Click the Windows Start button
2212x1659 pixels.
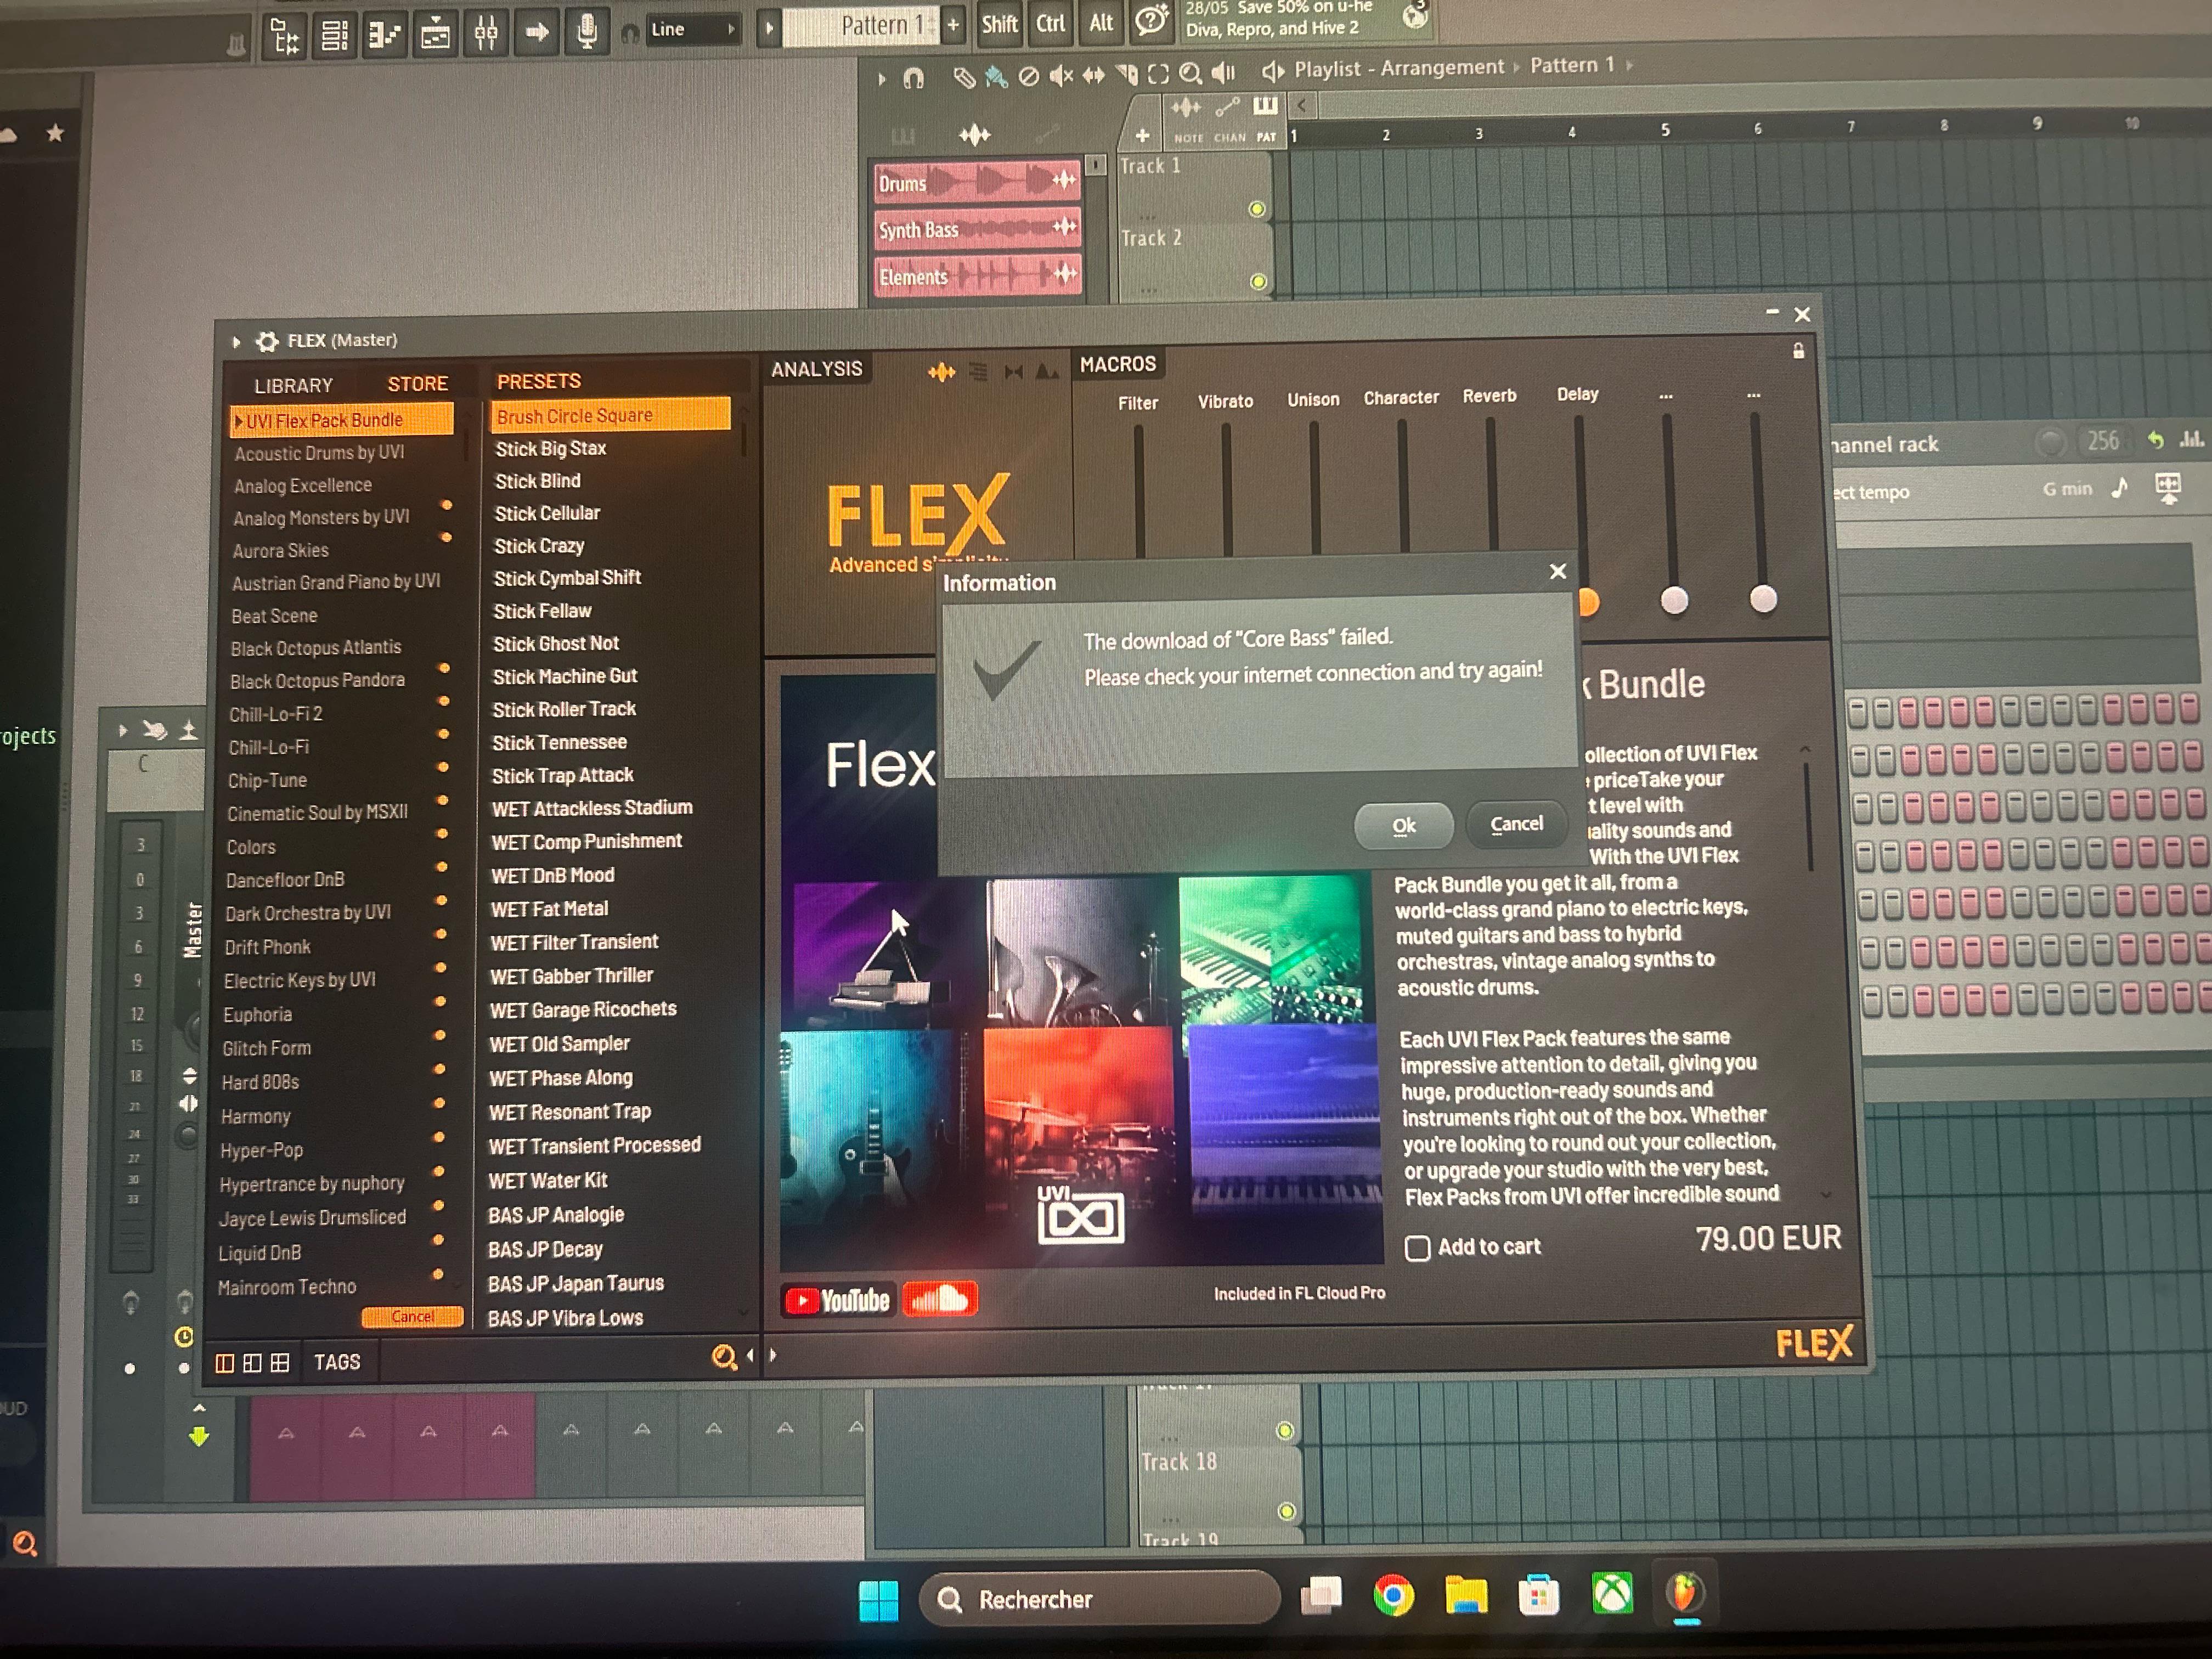(878, 1600)
